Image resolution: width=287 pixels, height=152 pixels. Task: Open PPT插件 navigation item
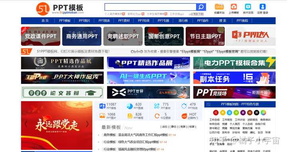203,21
